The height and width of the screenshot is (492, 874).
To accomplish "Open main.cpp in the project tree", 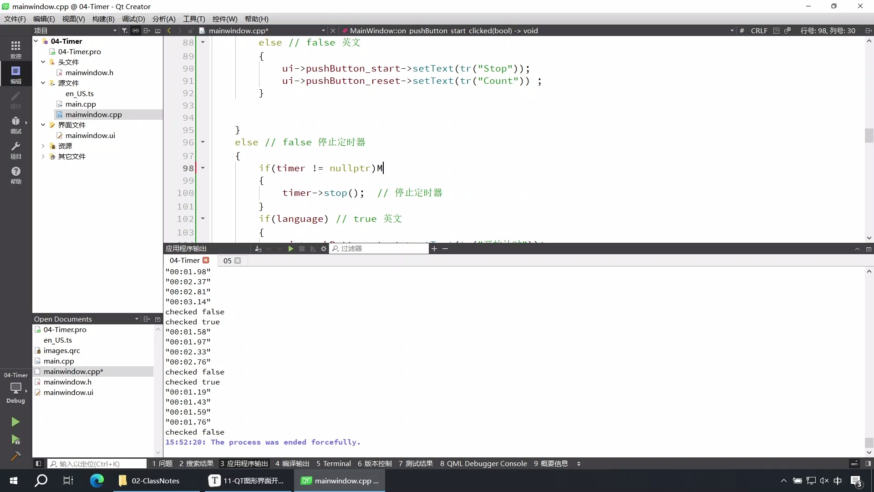I will [x=81, y=104].
